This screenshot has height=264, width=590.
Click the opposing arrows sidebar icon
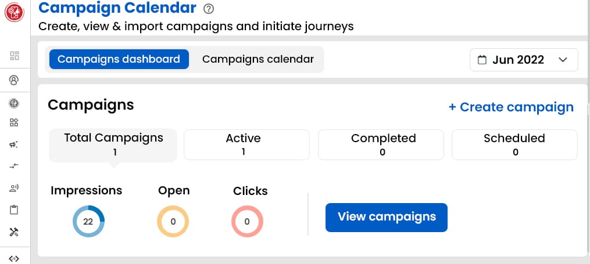(x=15, y=166)
